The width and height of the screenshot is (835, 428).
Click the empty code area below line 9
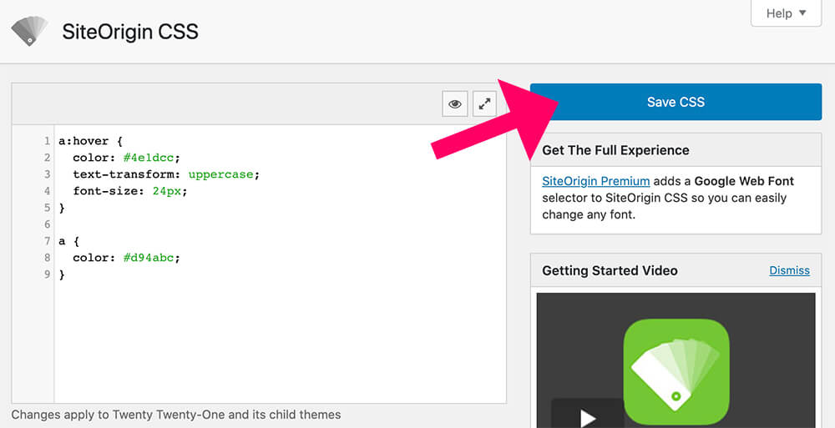[x=280, y=344]
